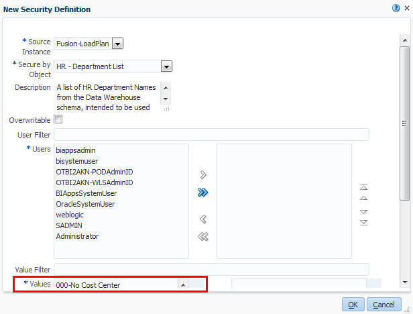Viewport: 413px width, 314px height.
Task: Click the Move selected user right arrow
Action: (x=203, y=175)
